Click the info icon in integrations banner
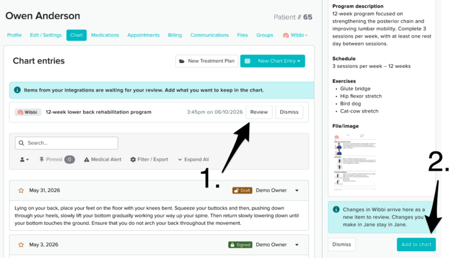This screenshot has height=258, width=454. (x=18, y=90)
